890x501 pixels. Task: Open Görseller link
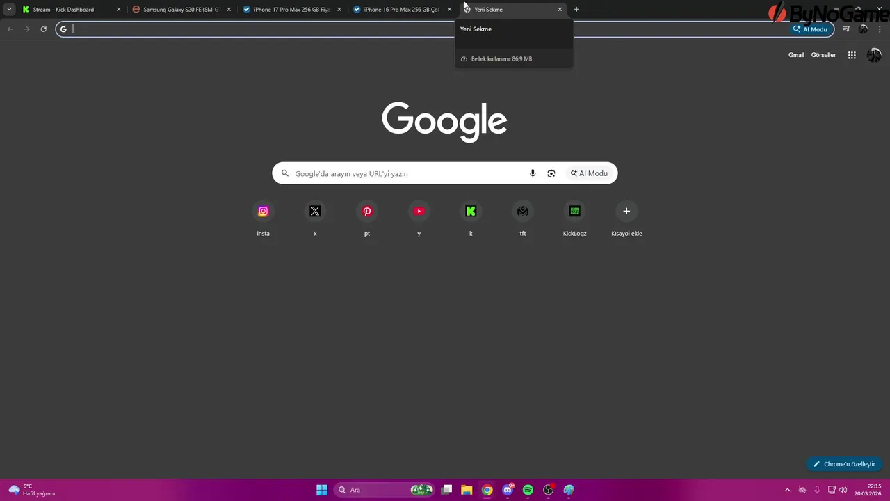click(823, 55)
